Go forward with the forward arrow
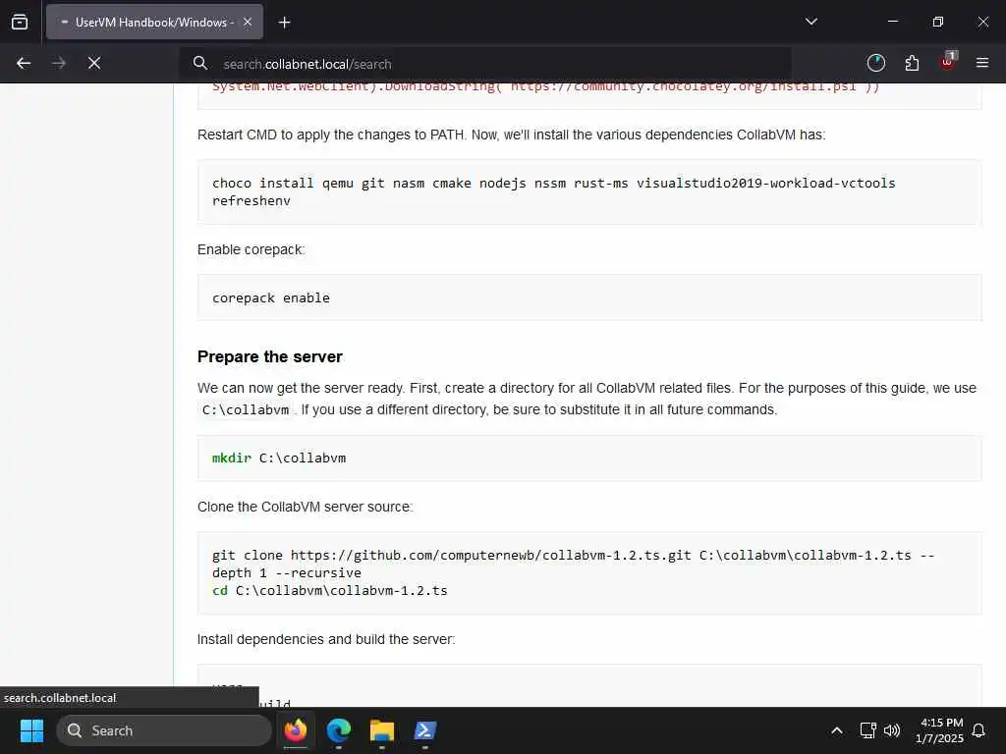1006x754 pixels. (59, 63)
